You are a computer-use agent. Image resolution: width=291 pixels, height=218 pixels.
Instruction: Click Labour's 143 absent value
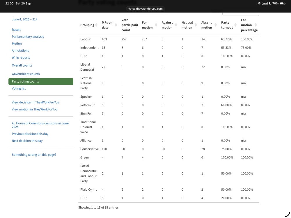(204, 39)
